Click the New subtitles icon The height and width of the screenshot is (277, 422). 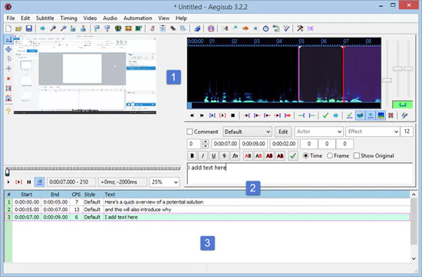(8, 28)
